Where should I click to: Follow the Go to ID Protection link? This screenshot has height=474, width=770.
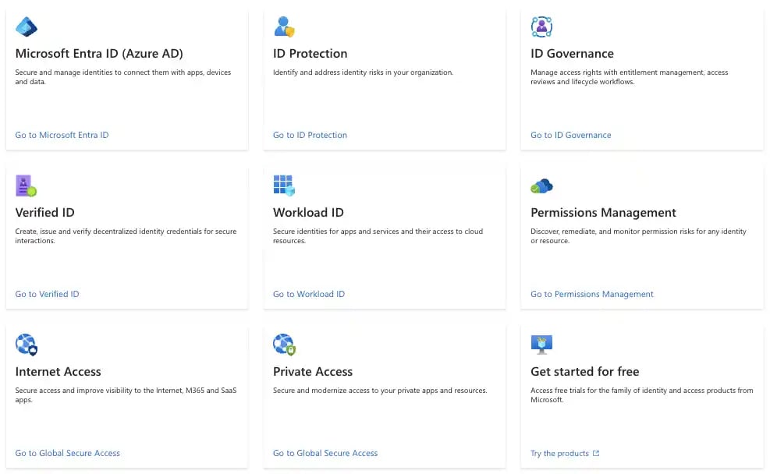(310, 135)
